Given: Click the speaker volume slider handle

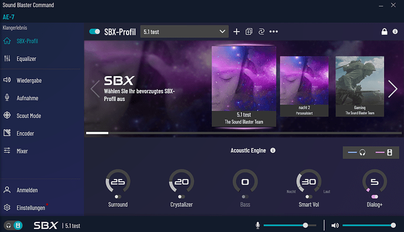Looking at the screenshot, I should [393, 226].
